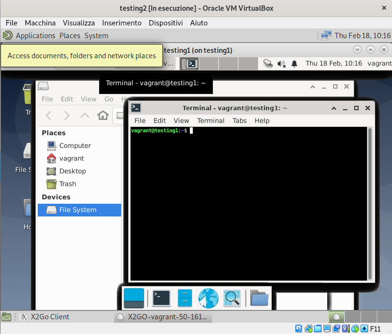This screenshot has width=392, height=334.
Task: Open the File menu of VirtualBox
Action: 11,23
